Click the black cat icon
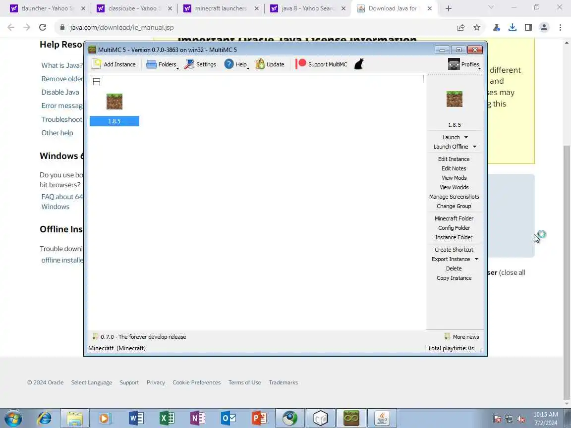The width and height of the screenshot is (571, 428). coord(359,64)
